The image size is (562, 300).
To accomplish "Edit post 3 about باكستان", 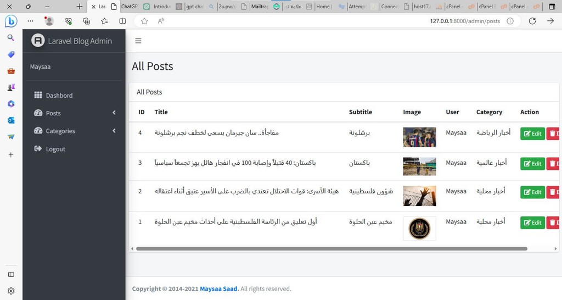I will click(532, 164).
